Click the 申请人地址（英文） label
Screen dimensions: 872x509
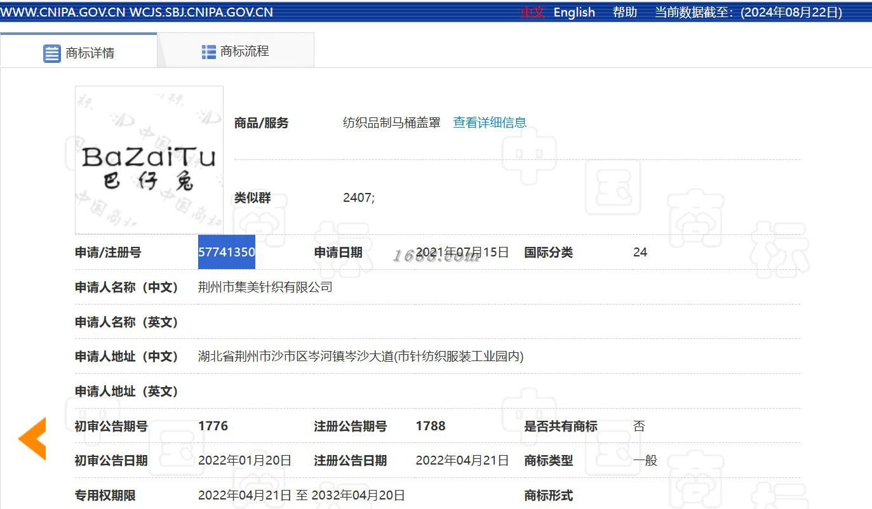pyautogui.click(x=127, y=392)
